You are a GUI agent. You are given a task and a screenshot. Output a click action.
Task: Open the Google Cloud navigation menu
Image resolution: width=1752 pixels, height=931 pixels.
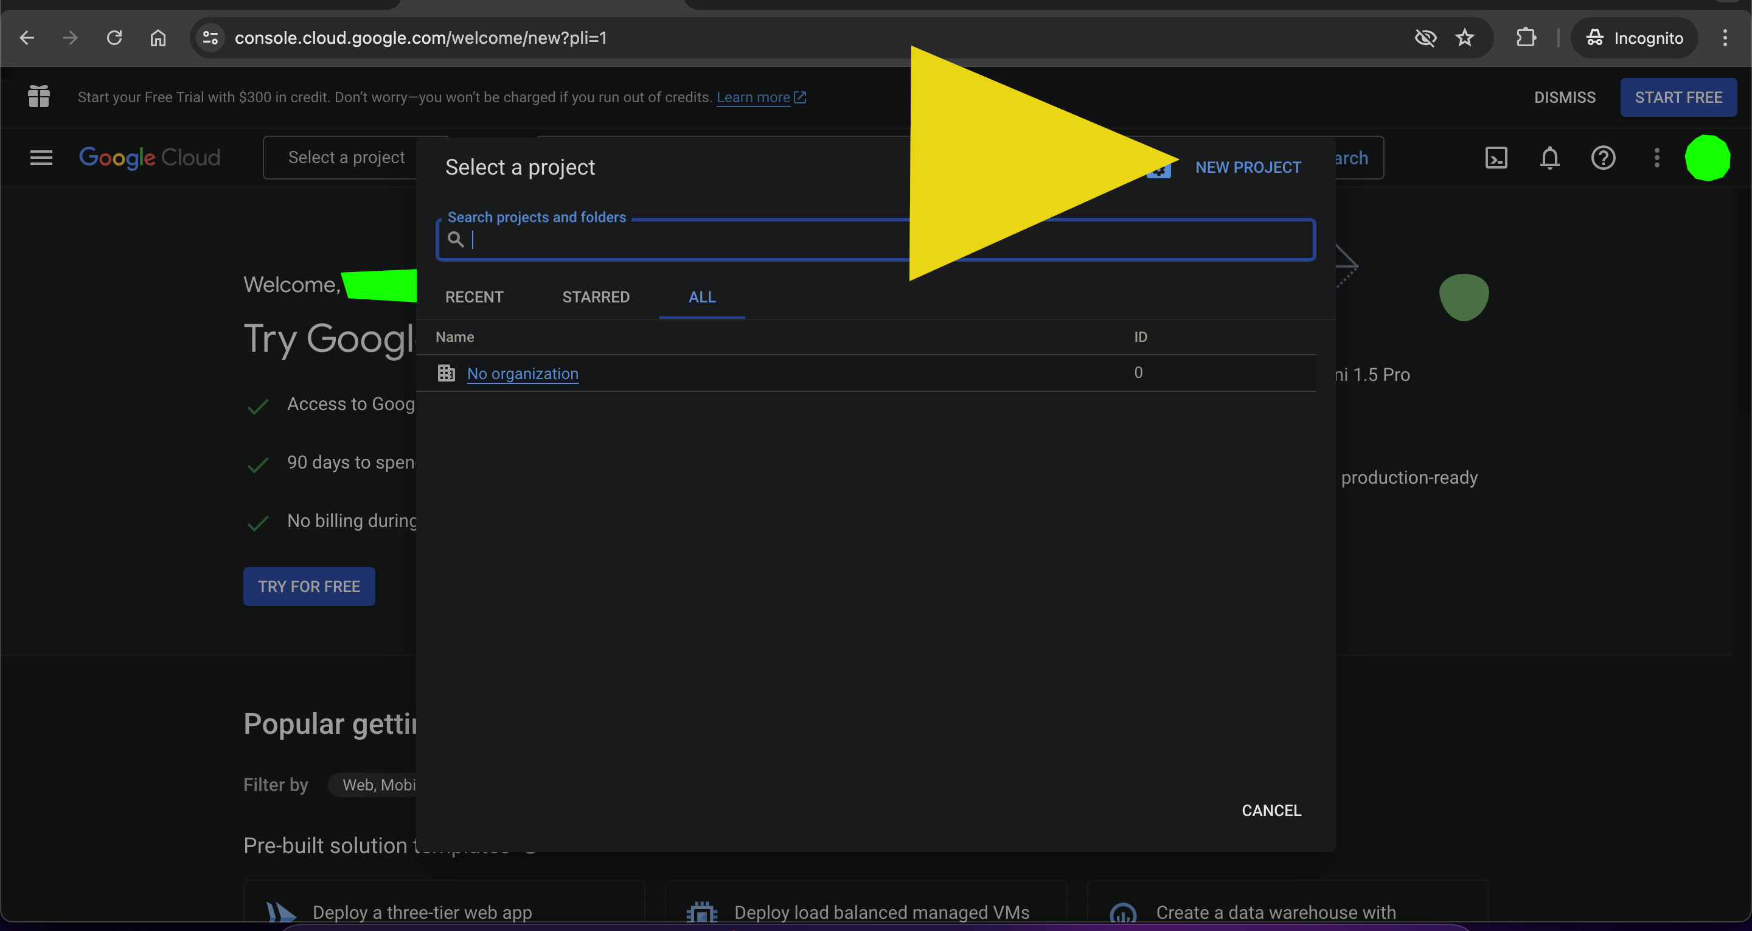pyautogui.click(x=41, y=158)
